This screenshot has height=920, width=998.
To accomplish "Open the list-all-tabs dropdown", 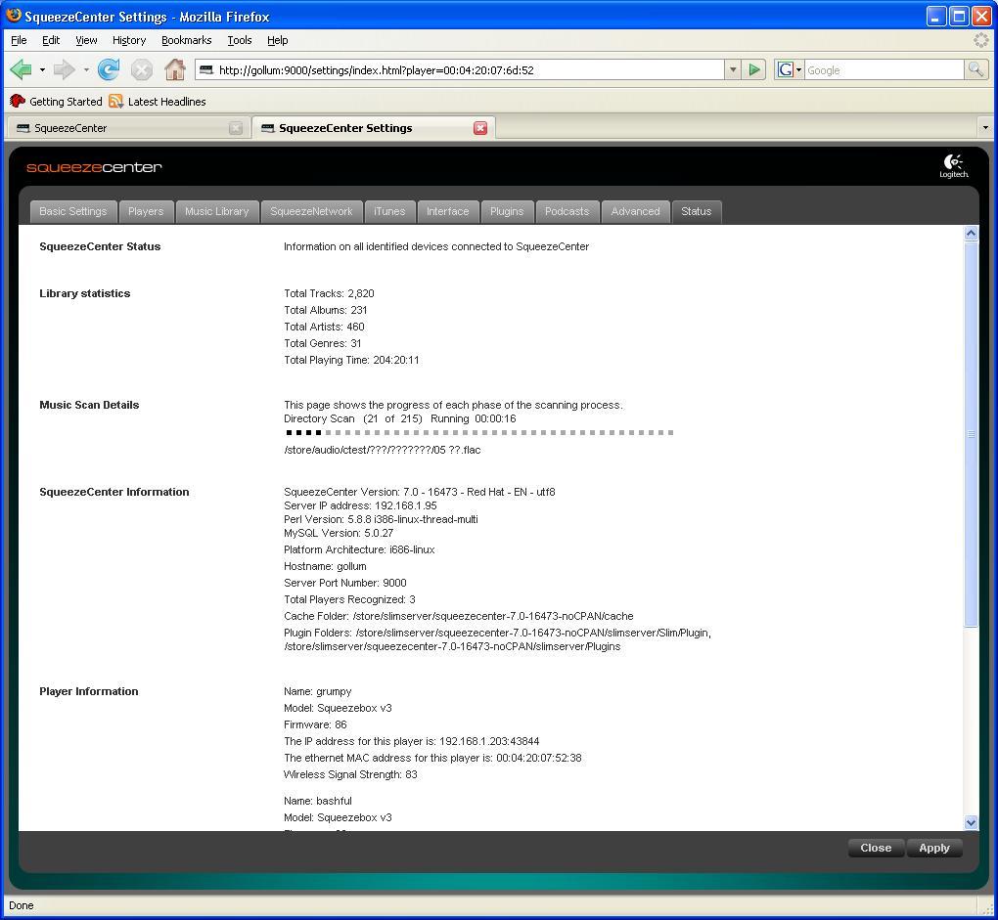I will click(x=985, y=128).
